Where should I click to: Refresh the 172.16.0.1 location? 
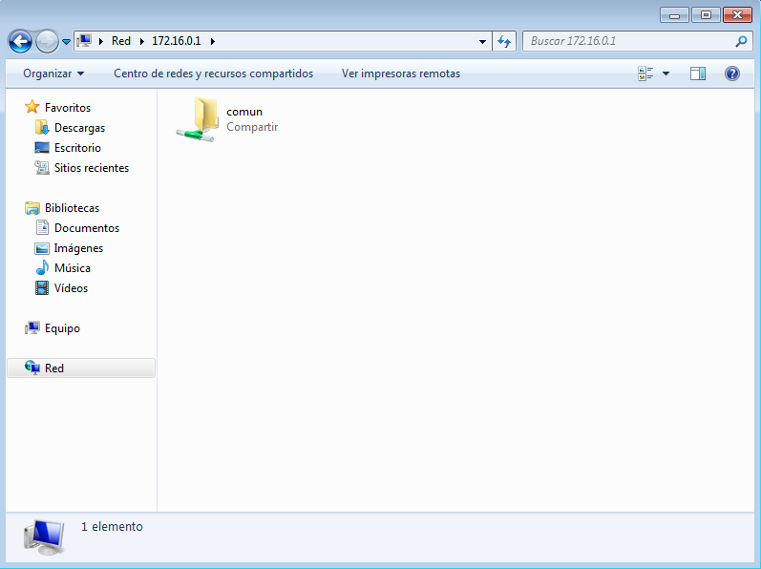pyautogui.click(x=504, y=42)
